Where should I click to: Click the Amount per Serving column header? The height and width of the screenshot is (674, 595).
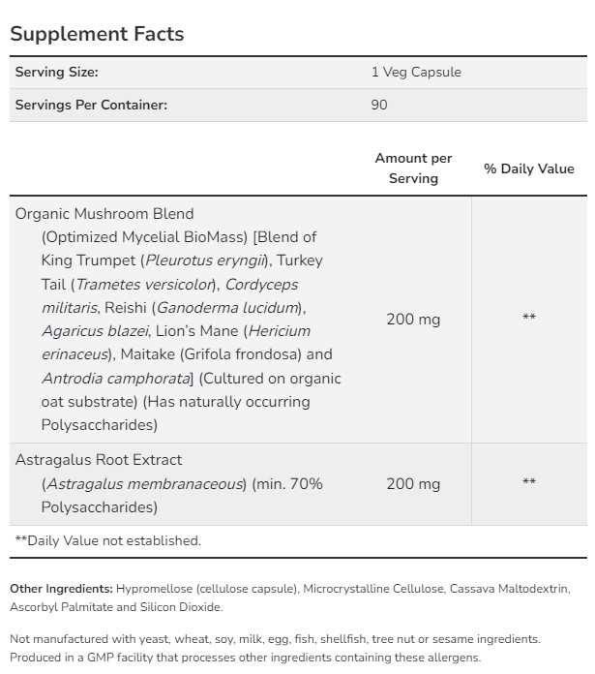413,168
